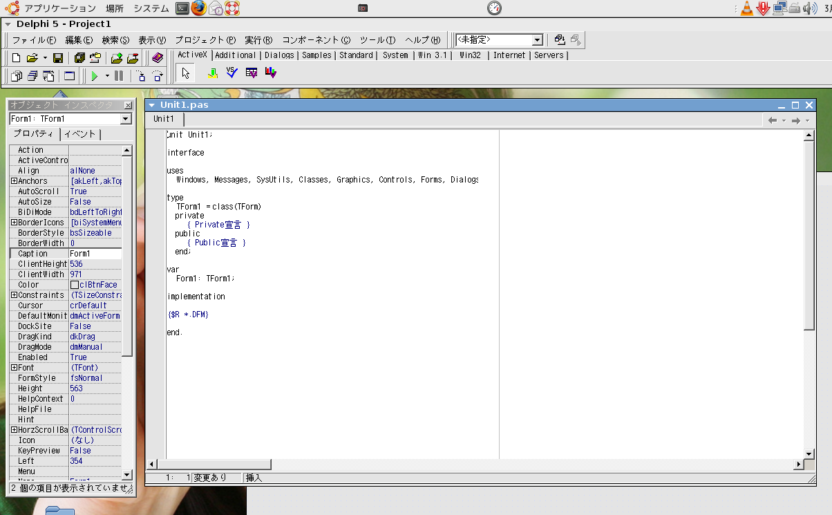This screenshot has height=515, width=832.
Task: Change the Enabled property value
Action: 95,357
